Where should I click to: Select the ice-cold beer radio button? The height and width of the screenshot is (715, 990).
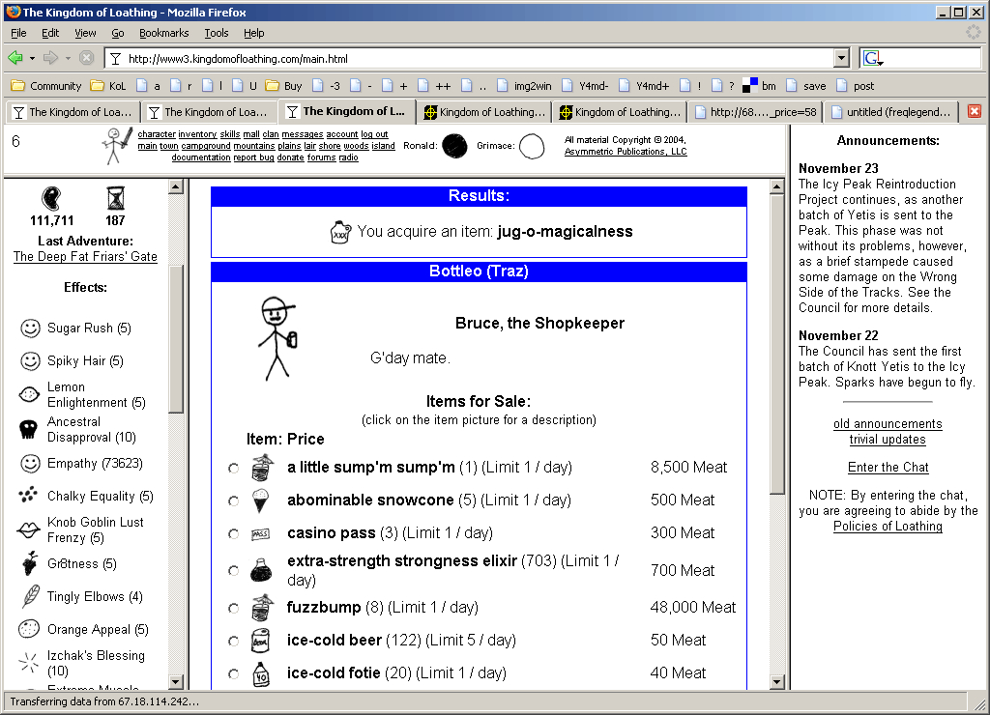234,642
